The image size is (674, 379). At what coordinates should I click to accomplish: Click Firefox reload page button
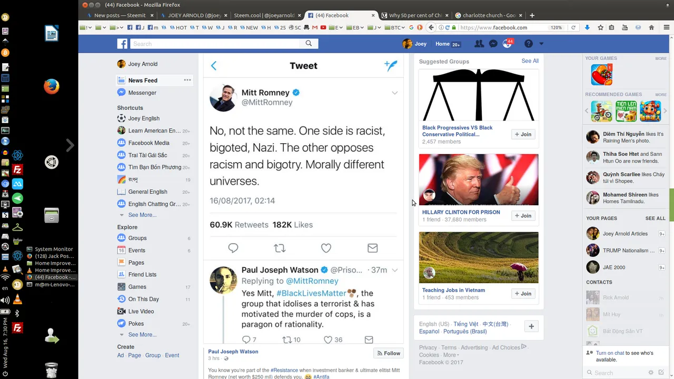tap(573, 27)
